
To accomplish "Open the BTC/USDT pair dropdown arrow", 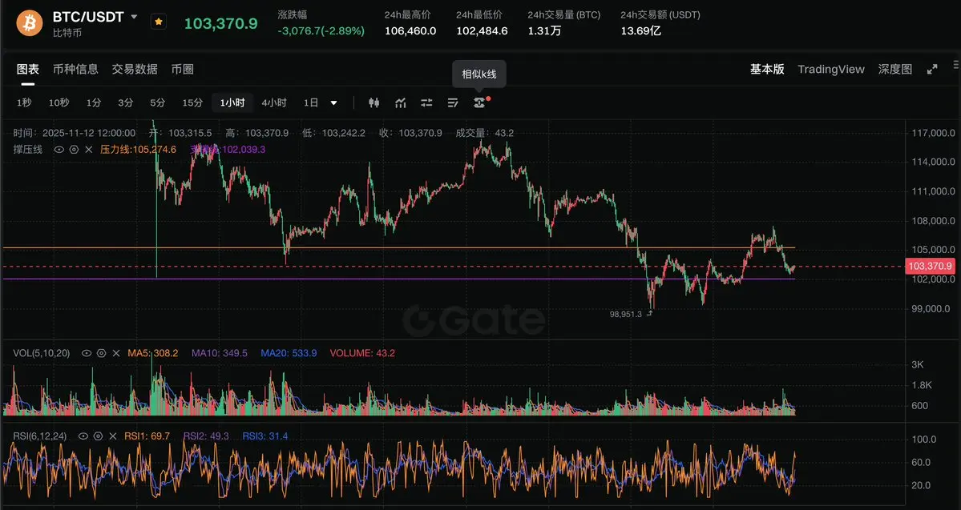I will (x=134, y=17).
